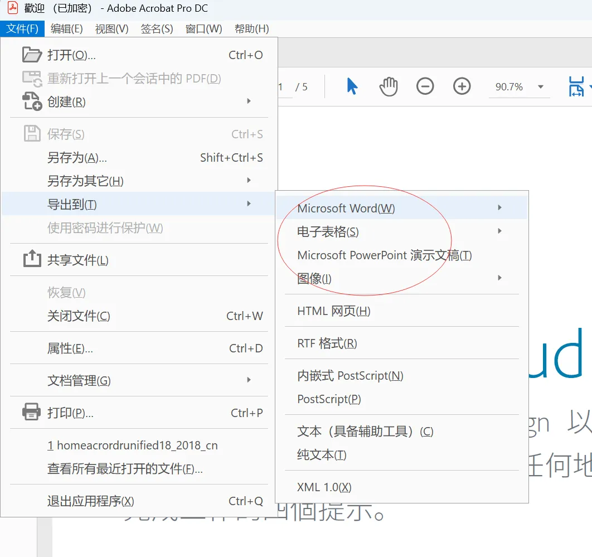Expand the 创建(R) submenu arrow
This screenshot has height=557, width=592.
249,101
